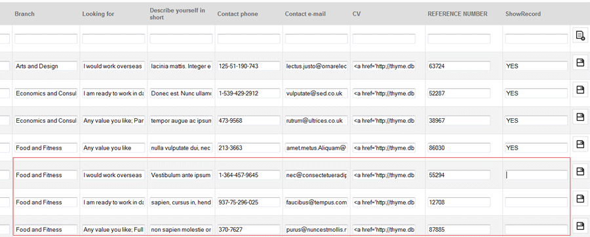Click the CV column header
Image resolution: width=590 pixels, height=237 pixels.
click(x=357, y=14)
